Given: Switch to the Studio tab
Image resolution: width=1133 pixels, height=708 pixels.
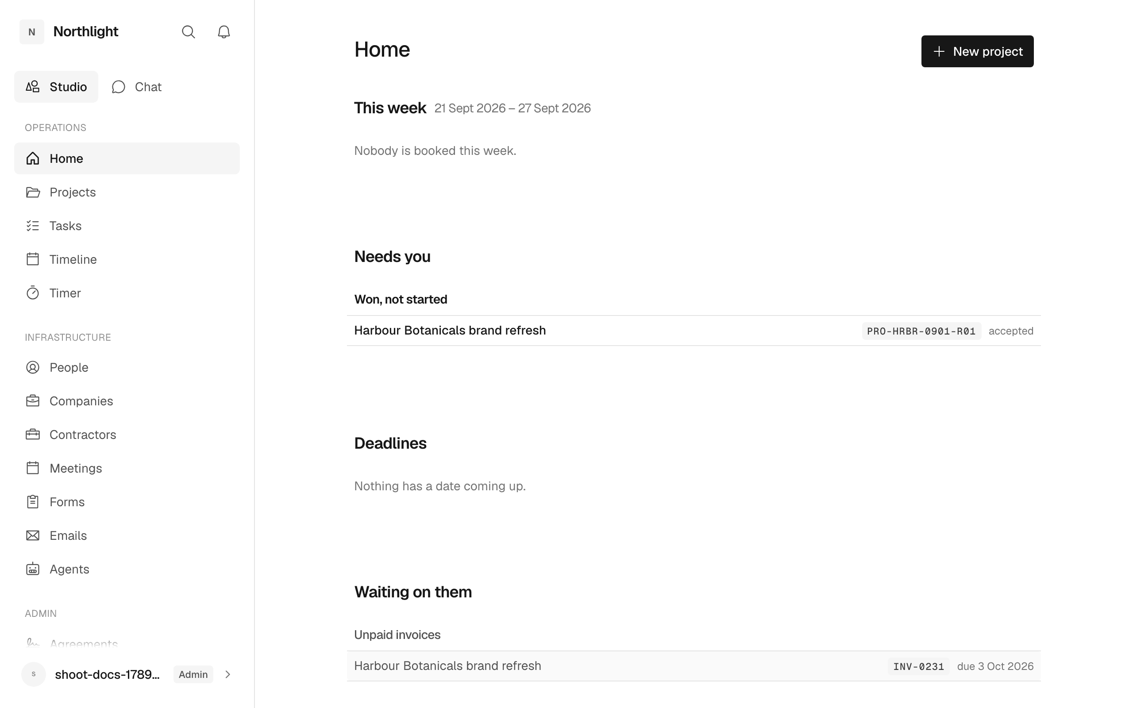Looking at the screenshot, I should (56, 87).
